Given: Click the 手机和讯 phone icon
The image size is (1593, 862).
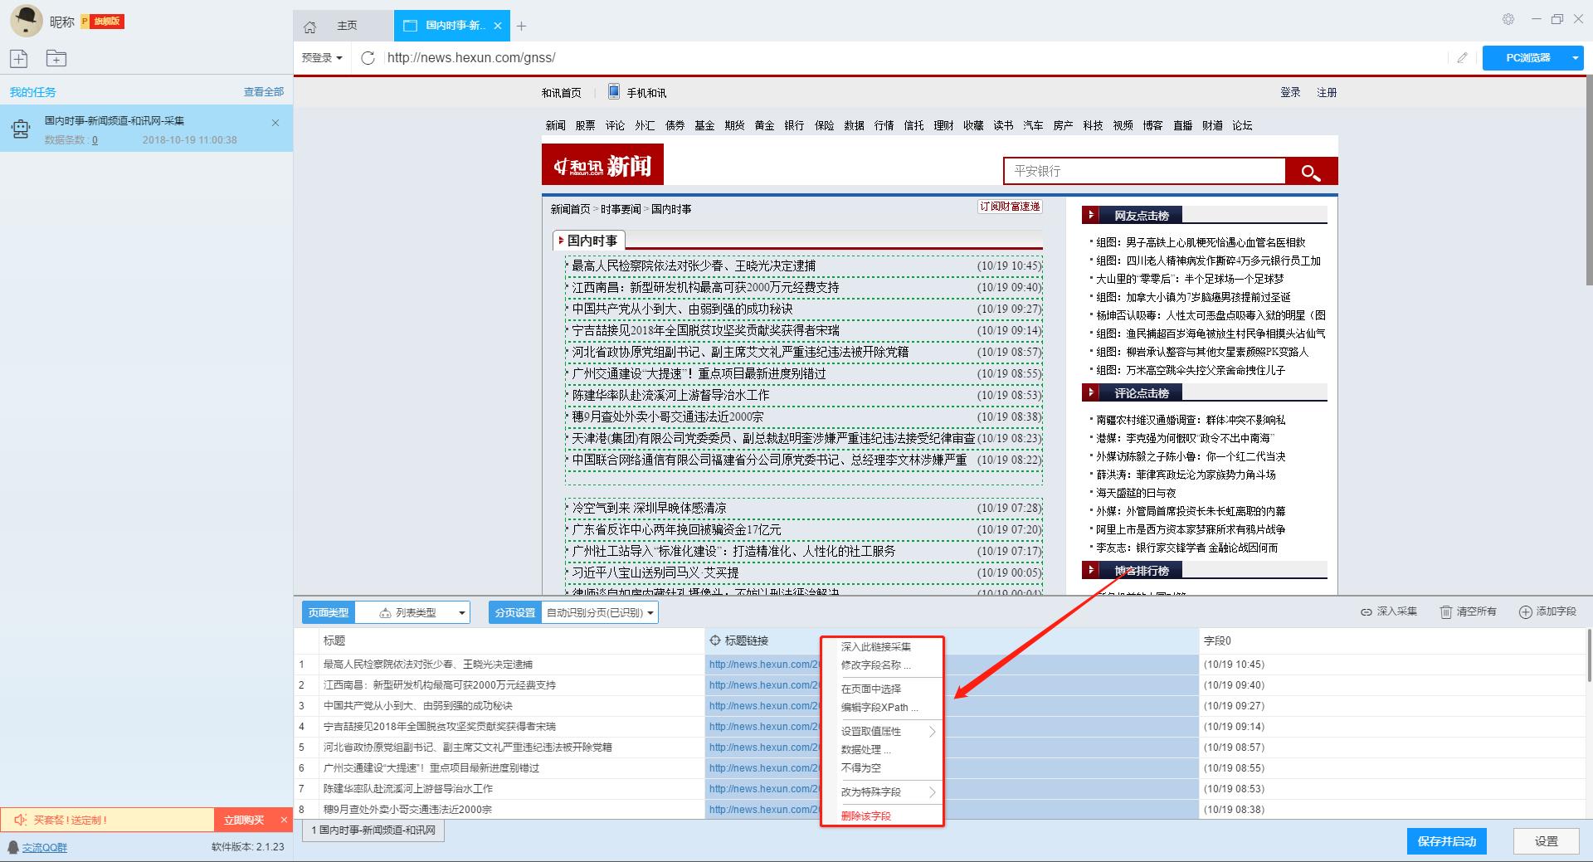Looking at the screenshot, I should (x=613, y=91).
